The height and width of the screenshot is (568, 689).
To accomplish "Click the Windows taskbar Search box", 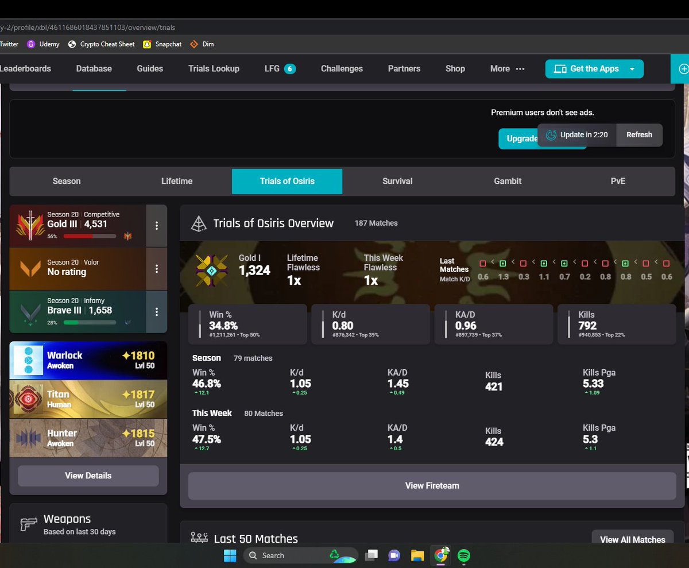I will (x=301, y=555).
